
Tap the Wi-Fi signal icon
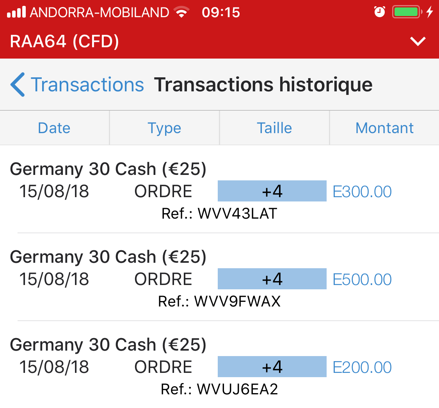click(181, 12)
